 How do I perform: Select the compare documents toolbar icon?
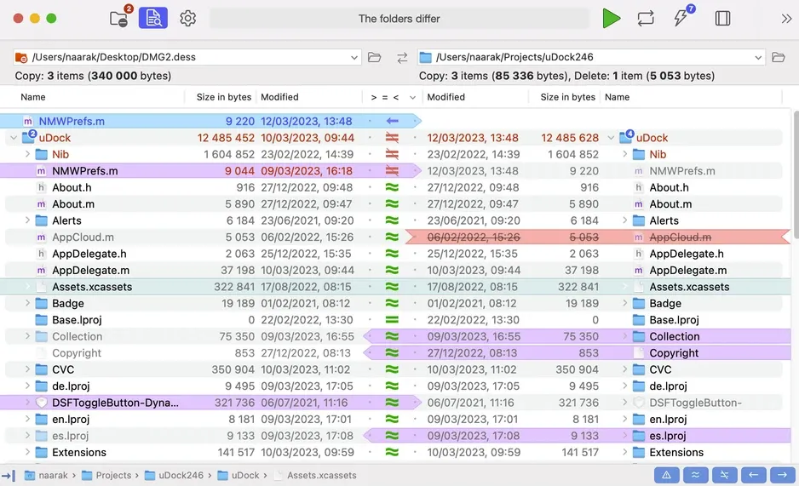point(152,19)
